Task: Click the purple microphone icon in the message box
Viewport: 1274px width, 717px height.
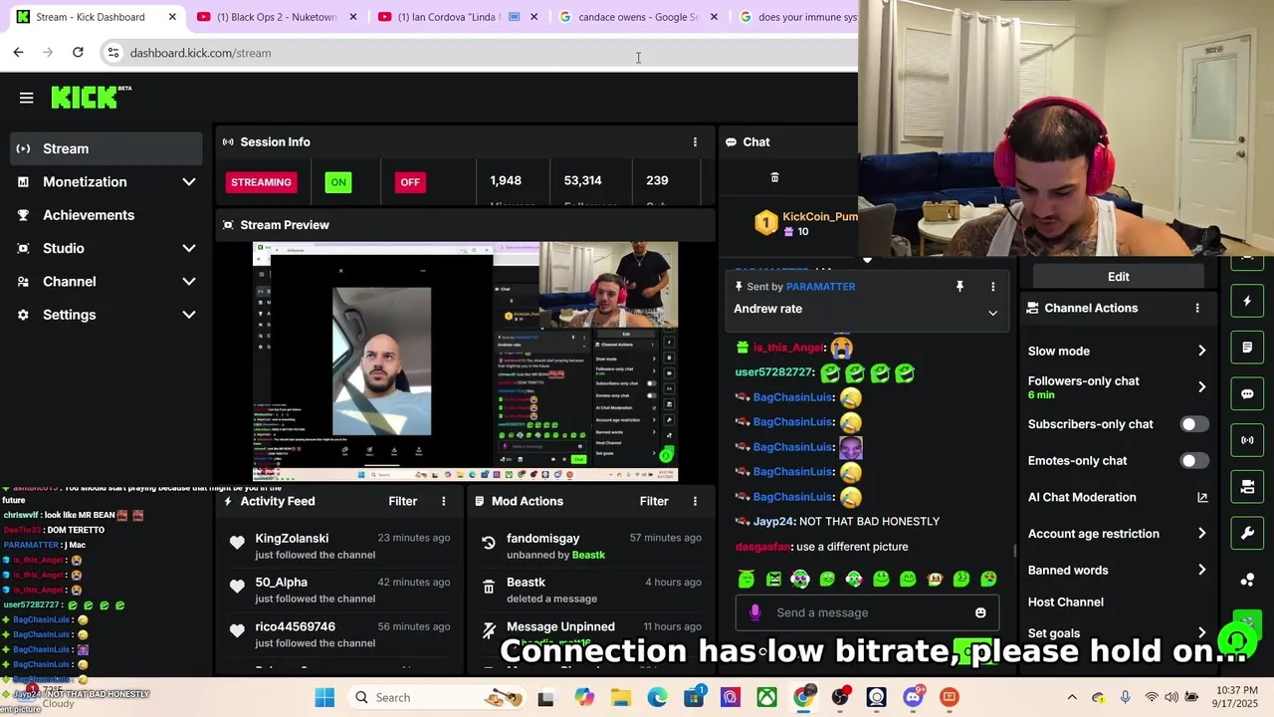Action: click(x=754, y=612)
